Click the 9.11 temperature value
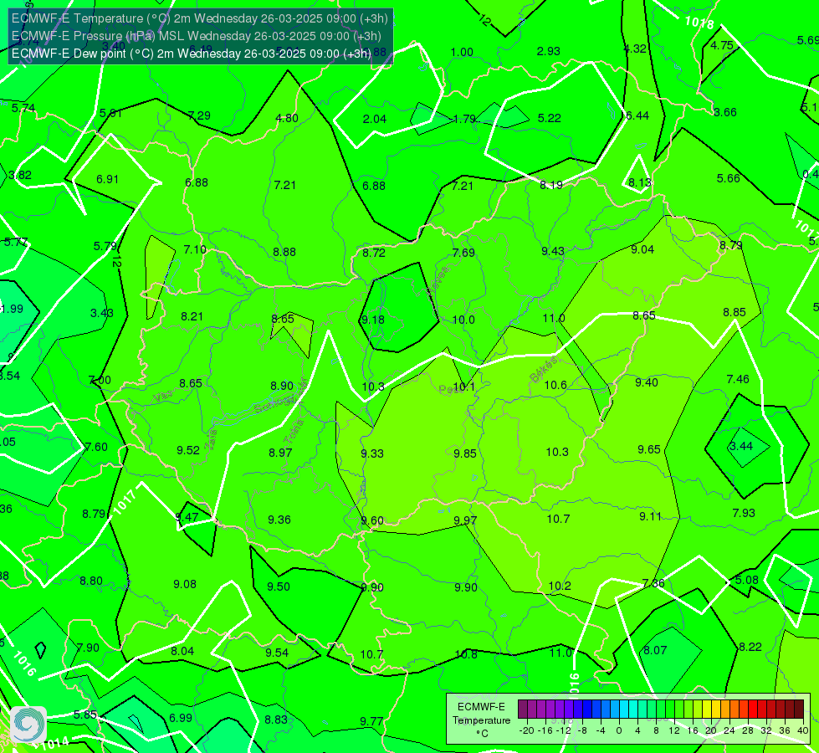Image resolution: width=819 pixels, height=753 pixels. tap(650, 516)
